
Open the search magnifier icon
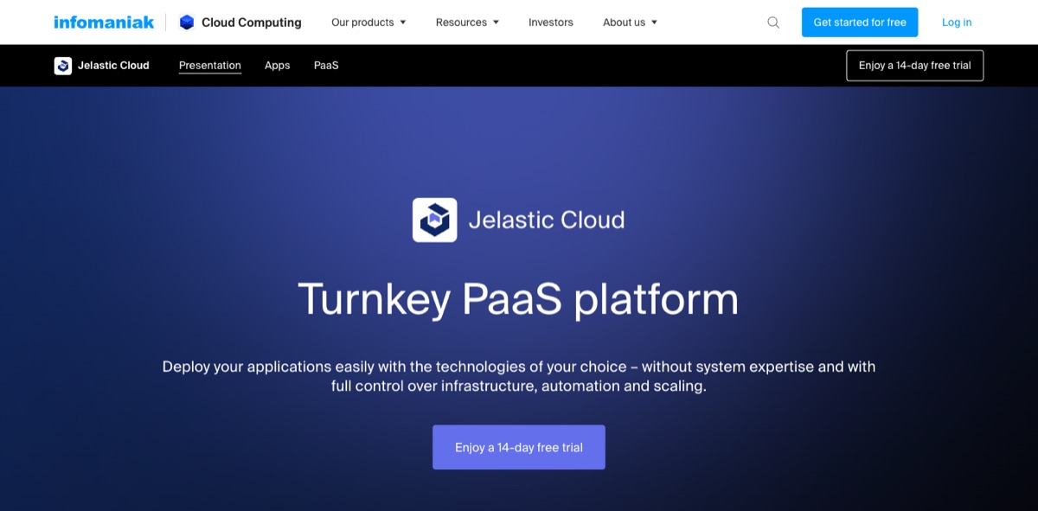click(773, 22)
